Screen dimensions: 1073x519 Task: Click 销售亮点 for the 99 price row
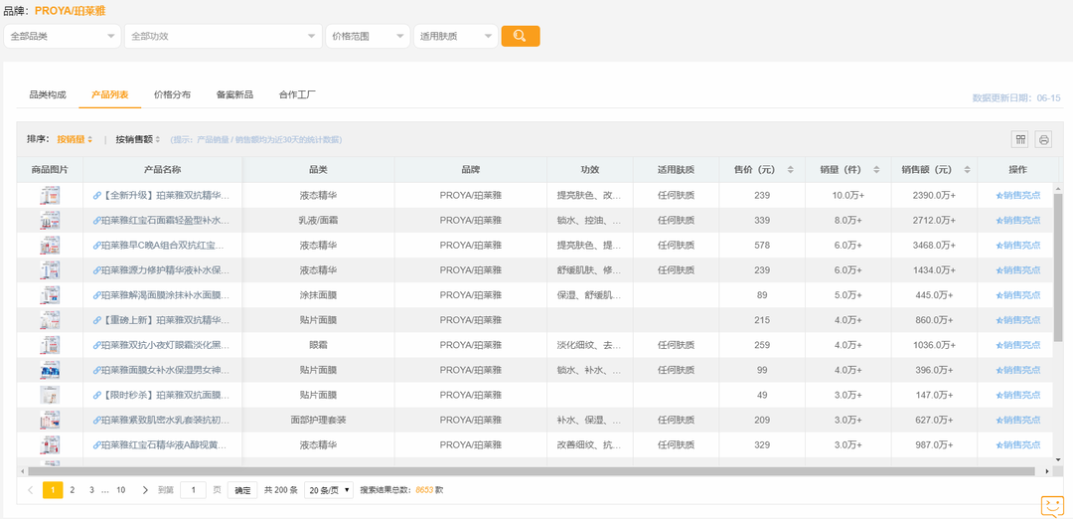[1018, 370]
